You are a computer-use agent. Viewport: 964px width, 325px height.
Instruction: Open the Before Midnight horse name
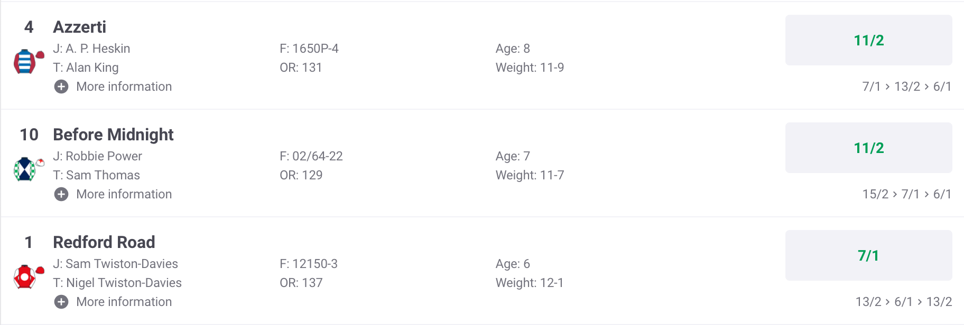113,135
